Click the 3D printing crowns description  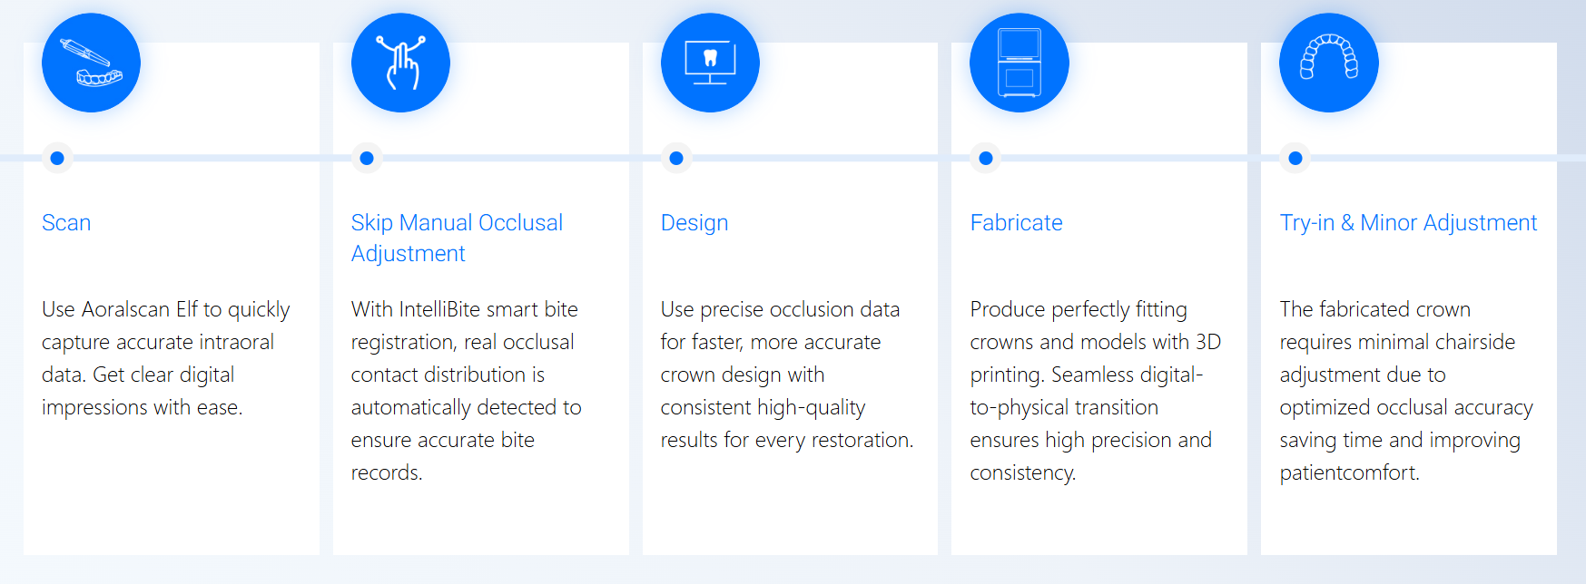[x=1095, y=391]
